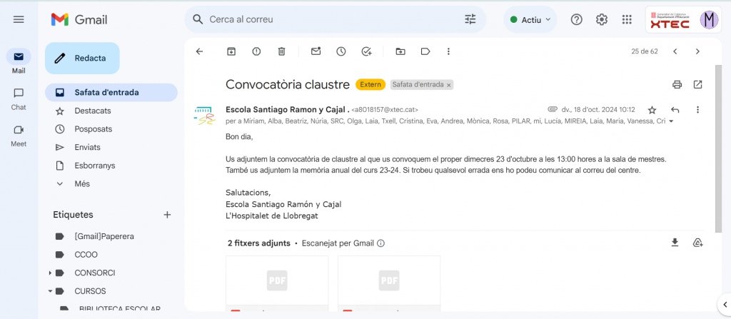Screen dimensions: 731x319
Task: Remove the Safata d'entrada label tag
Action: click(x=449, y=85)
